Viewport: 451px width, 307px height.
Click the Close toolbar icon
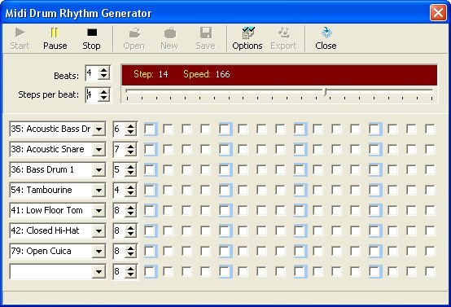pyautogui.click(x=326, y=33)
